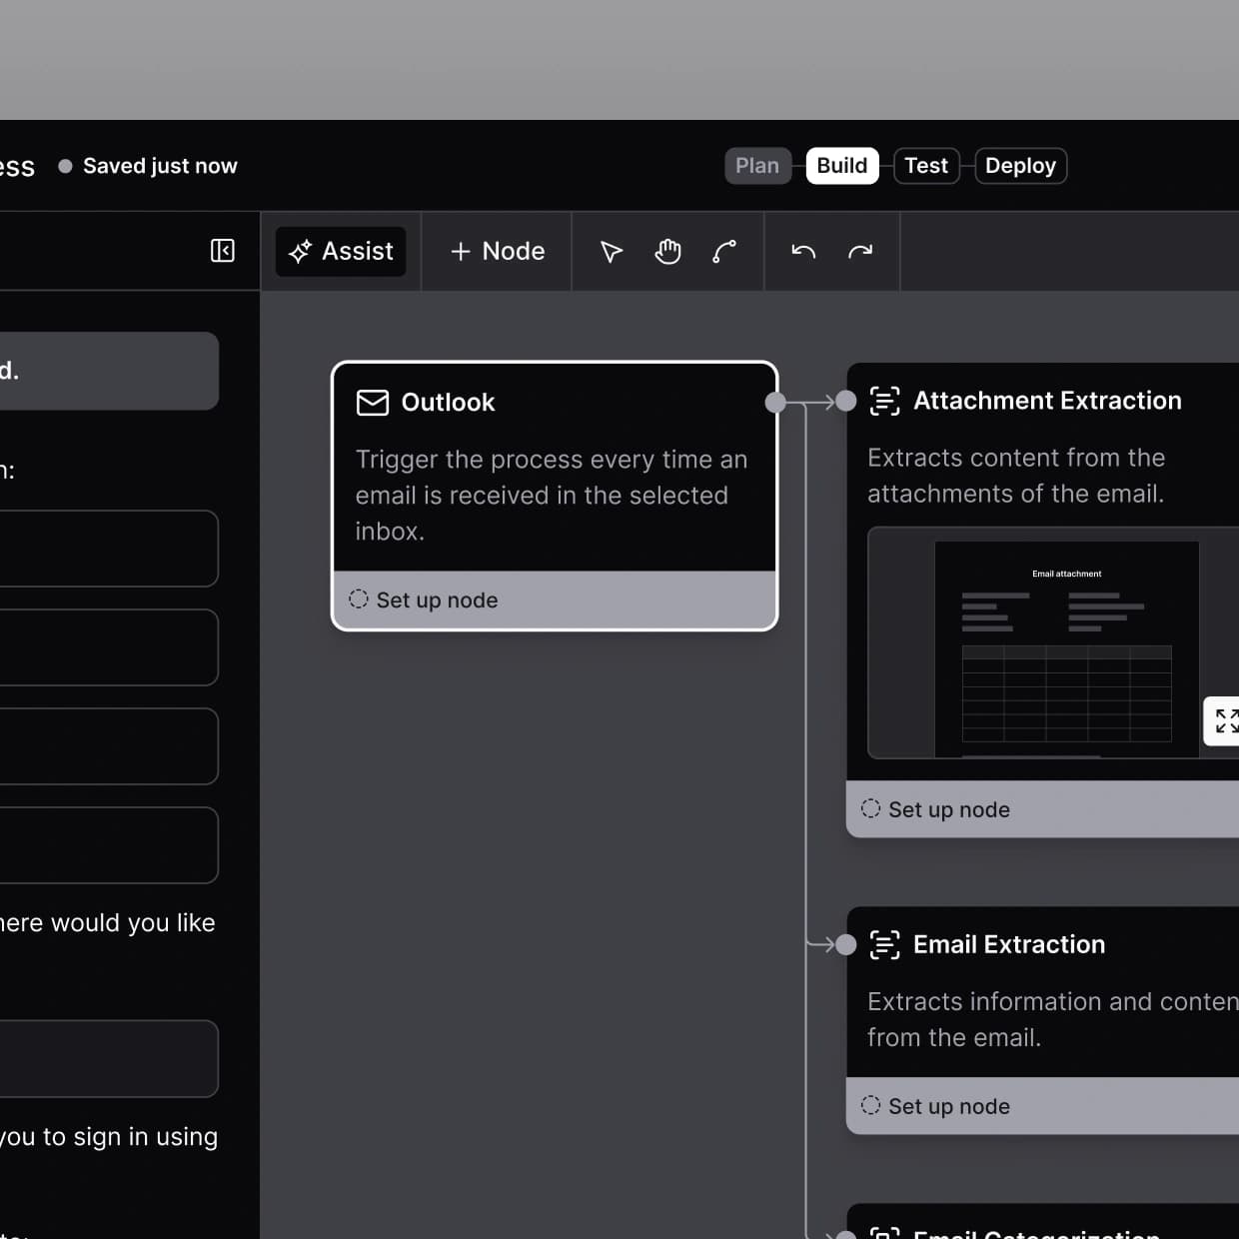Click the dashed circle on Outlook setup bar
This screenshot has width=1239, height=1239.
[x=359, y=600]
